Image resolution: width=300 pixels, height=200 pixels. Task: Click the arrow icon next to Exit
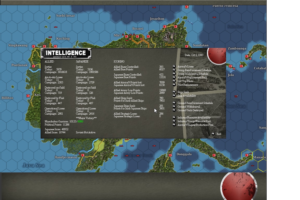[x=213, y=134]
